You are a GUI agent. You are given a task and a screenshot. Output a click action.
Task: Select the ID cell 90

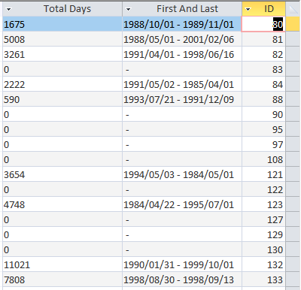pos(263,114)
